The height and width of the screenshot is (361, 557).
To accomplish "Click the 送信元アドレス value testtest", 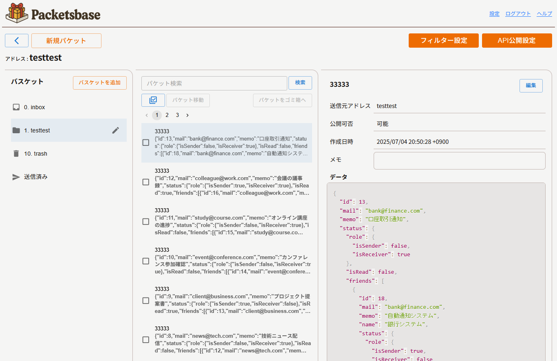I will point(387,106).
